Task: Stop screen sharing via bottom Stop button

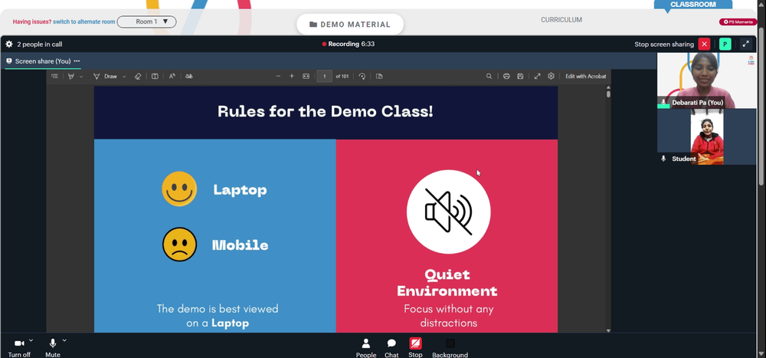Action: (x=415, y=348)
